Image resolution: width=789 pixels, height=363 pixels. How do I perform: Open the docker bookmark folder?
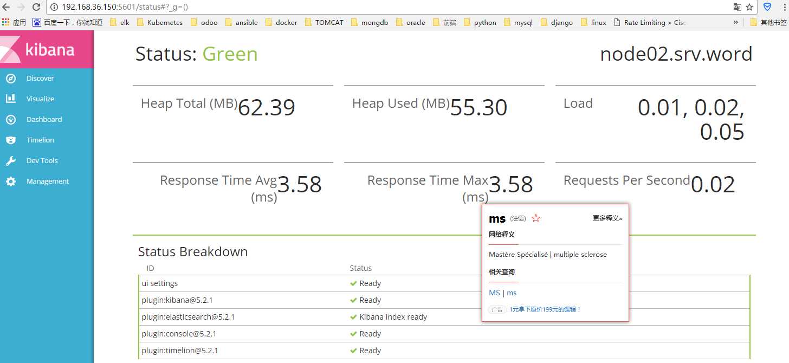point(281,22)
